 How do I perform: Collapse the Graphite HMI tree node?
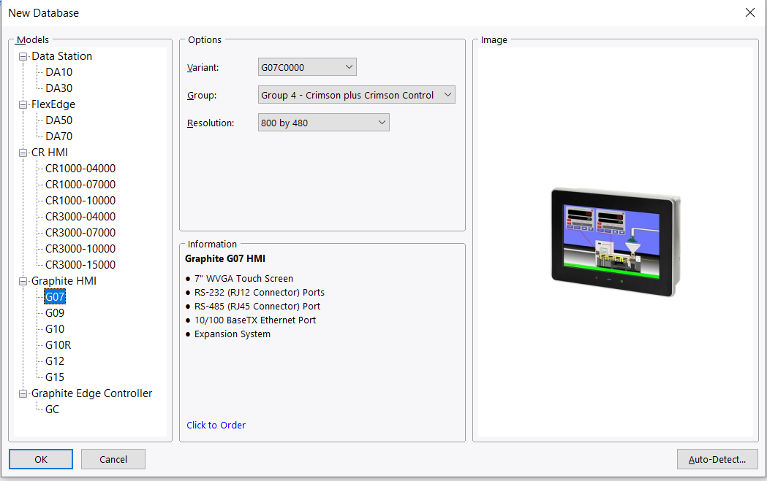pos(23,281)
